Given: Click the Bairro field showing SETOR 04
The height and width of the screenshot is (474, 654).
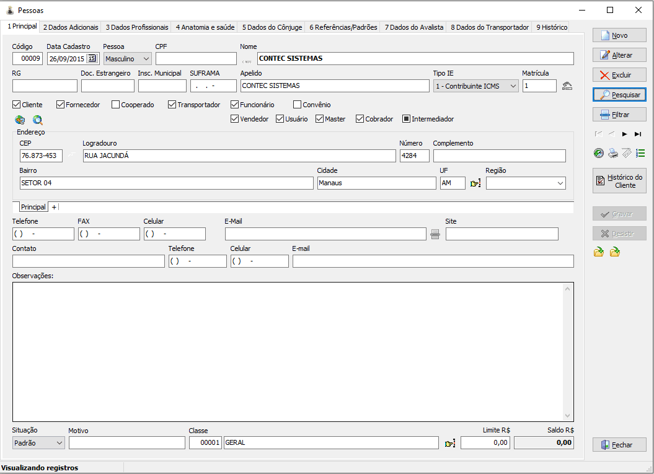Looking at the screenshot, I should click(166, 183).
